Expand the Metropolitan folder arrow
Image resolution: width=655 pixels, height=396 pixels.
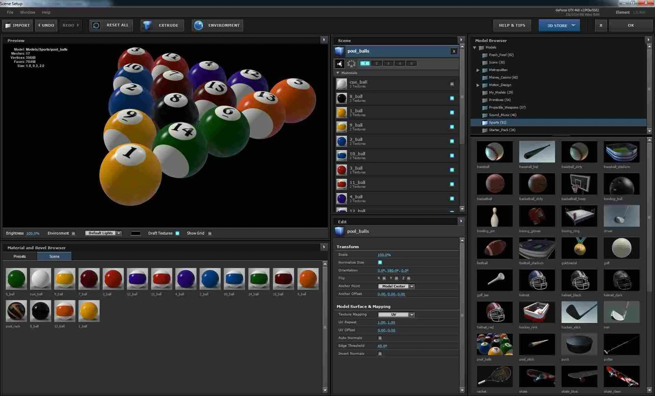[x=478, y=70]
